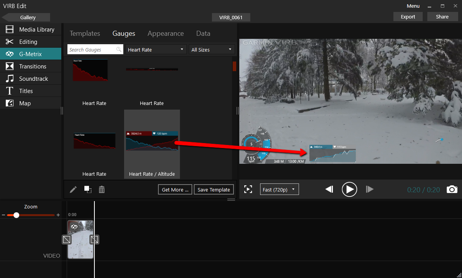
Task: Step forward one frame
Action: pos(370,189)
